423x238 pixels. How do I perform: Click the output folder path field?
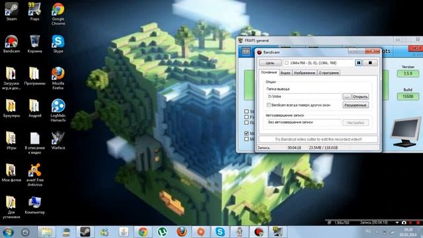coord(303,97)
